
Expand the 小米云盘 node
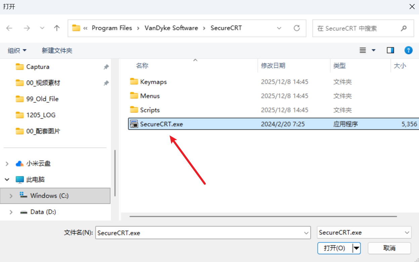coord(7,164)
